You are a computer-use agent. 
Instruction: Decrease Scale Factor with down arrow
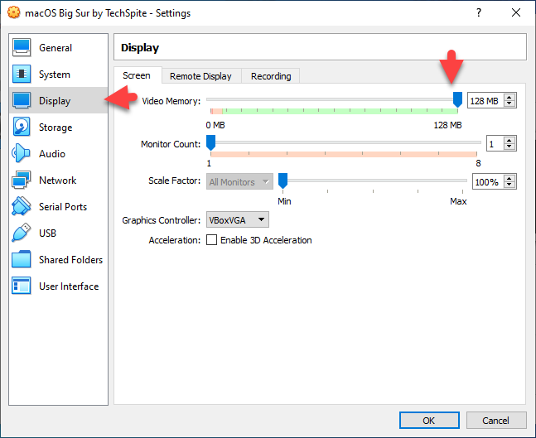click(509, 185)
